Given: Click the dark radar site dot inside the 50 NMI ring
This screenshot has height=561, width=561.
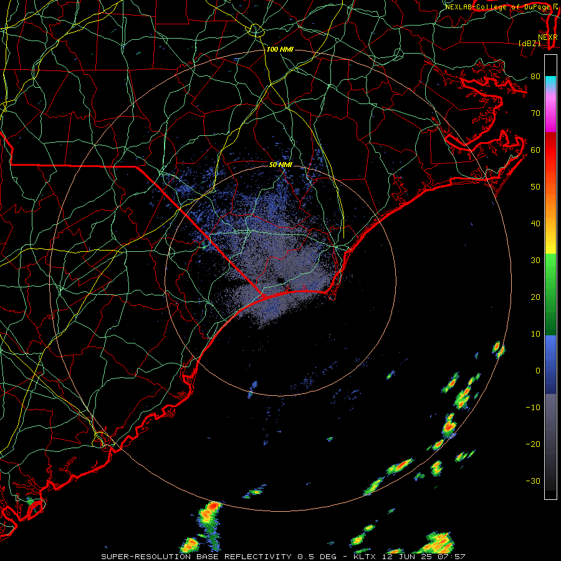Looking at the screenshot, I should 280,280.
